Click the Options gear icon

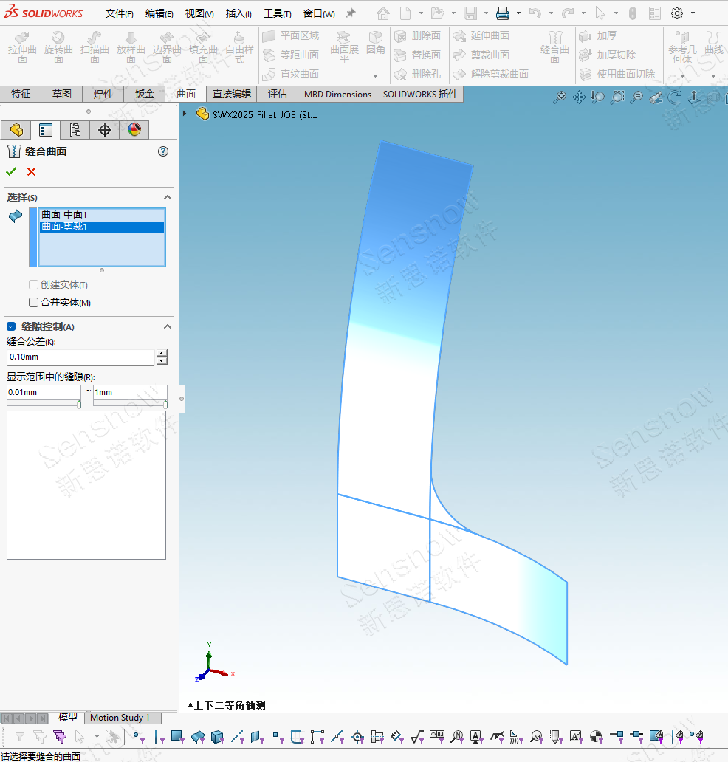(676, 13)
